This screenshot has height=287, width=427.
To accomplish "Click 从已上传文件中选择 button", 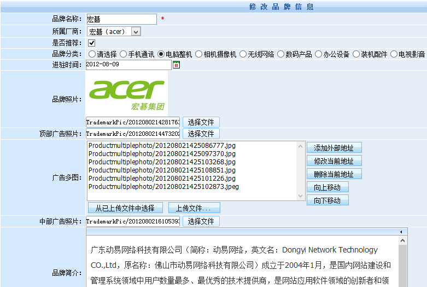I will (x=125, y=208).
